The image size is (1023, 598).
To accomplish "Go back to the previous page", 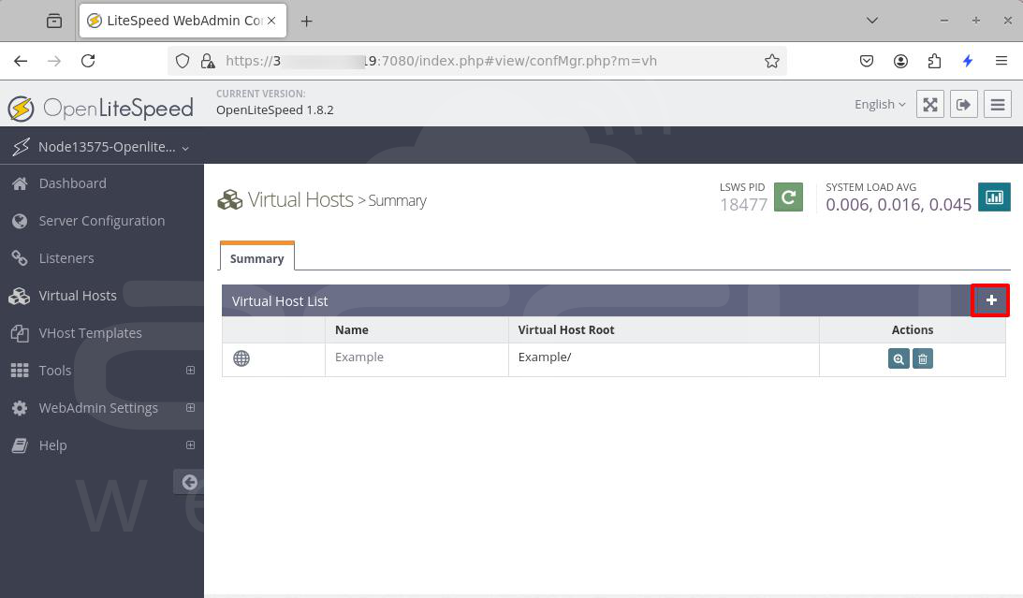I will point(21,61).
